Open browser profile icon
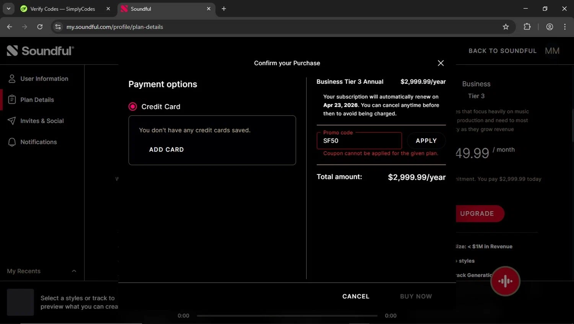 point(550,27)
